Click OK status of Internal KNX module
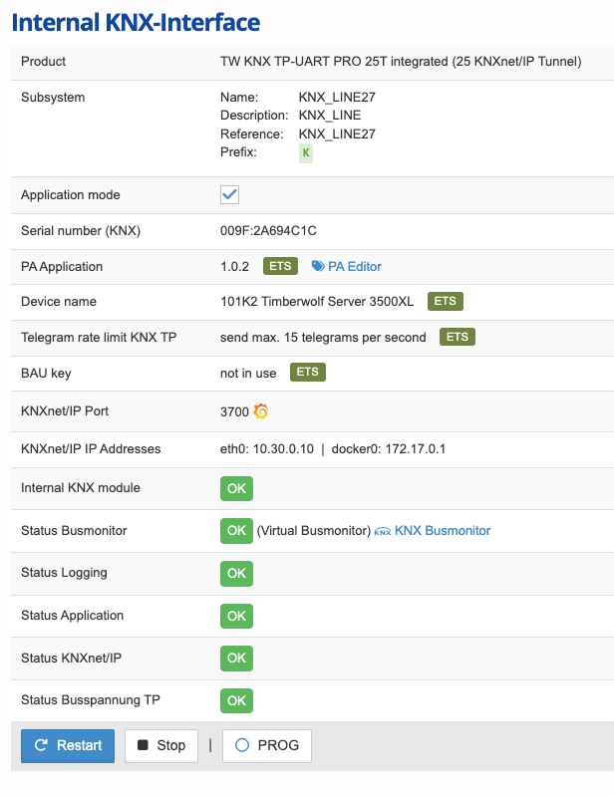Image resolution: width=614 pixels, height=796 pixels. tap(236, 488)
